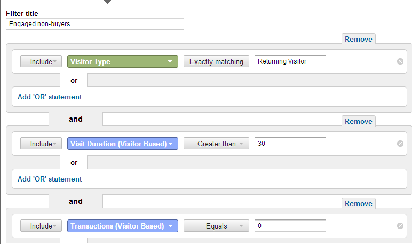Viewport: 412px width, 244px height.
Task: Expand the Visitor Type dimension dropdown
Action: point(123,61)
